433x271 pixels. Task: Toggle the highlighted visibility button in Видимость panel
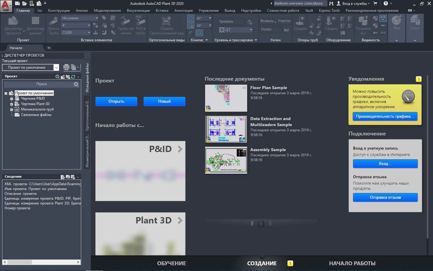click(x=383, y=18)
